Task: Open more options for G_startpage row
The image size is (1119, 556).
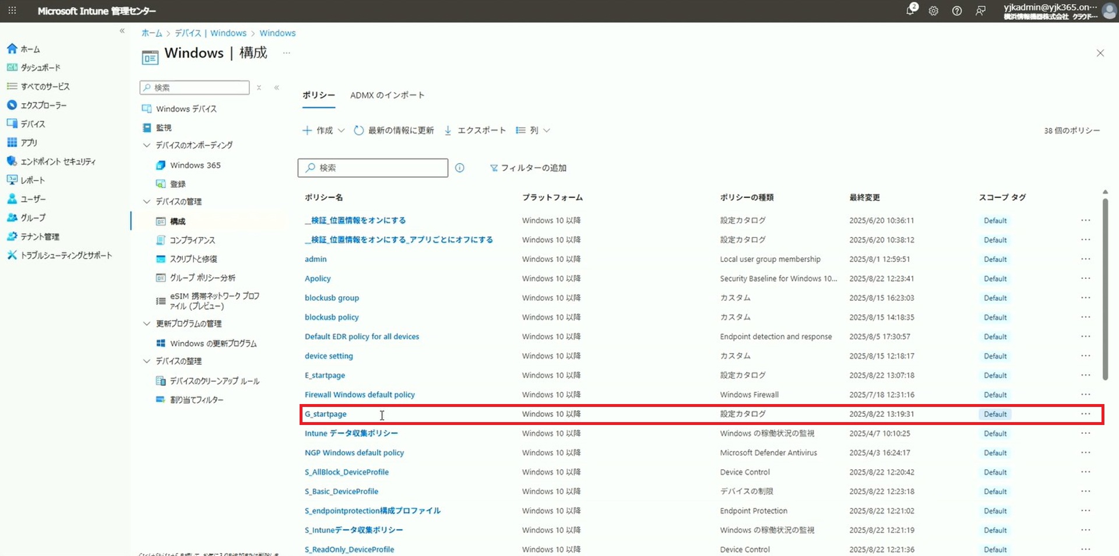Action: pos(1085,414)
